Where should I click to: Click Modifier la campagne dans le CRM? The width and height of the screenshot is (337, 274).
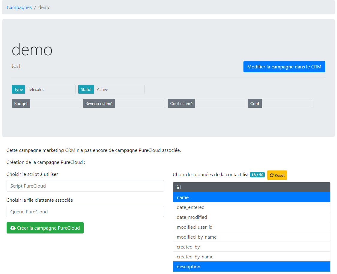point(284,67)
